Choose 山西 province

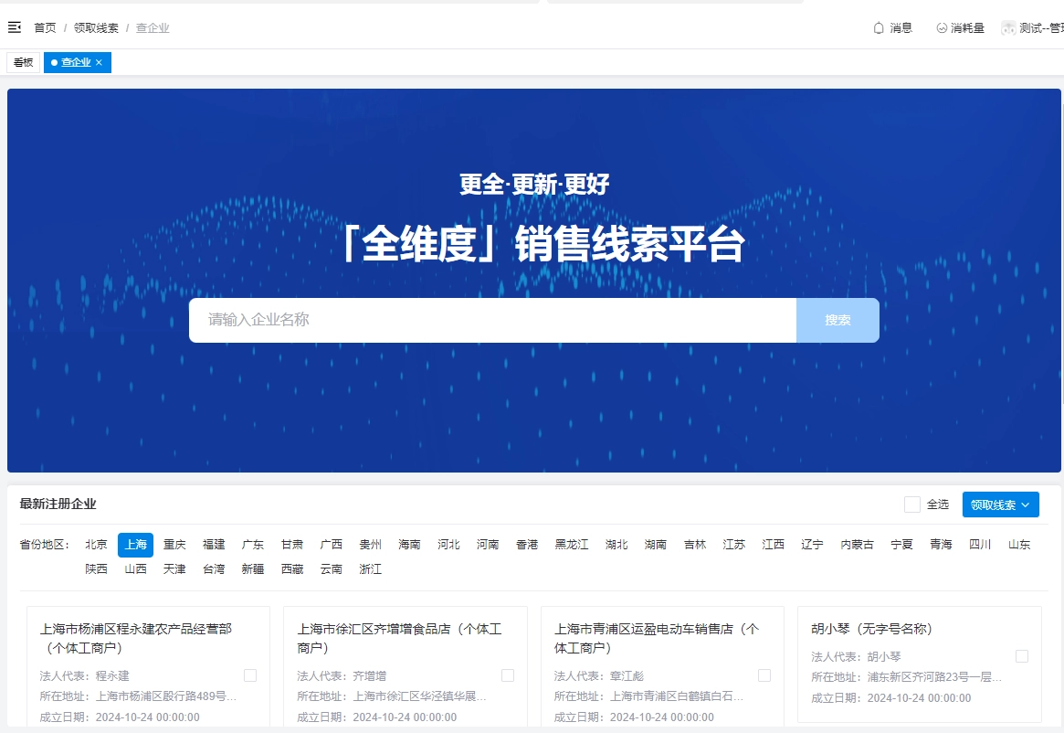pos(136,569)
